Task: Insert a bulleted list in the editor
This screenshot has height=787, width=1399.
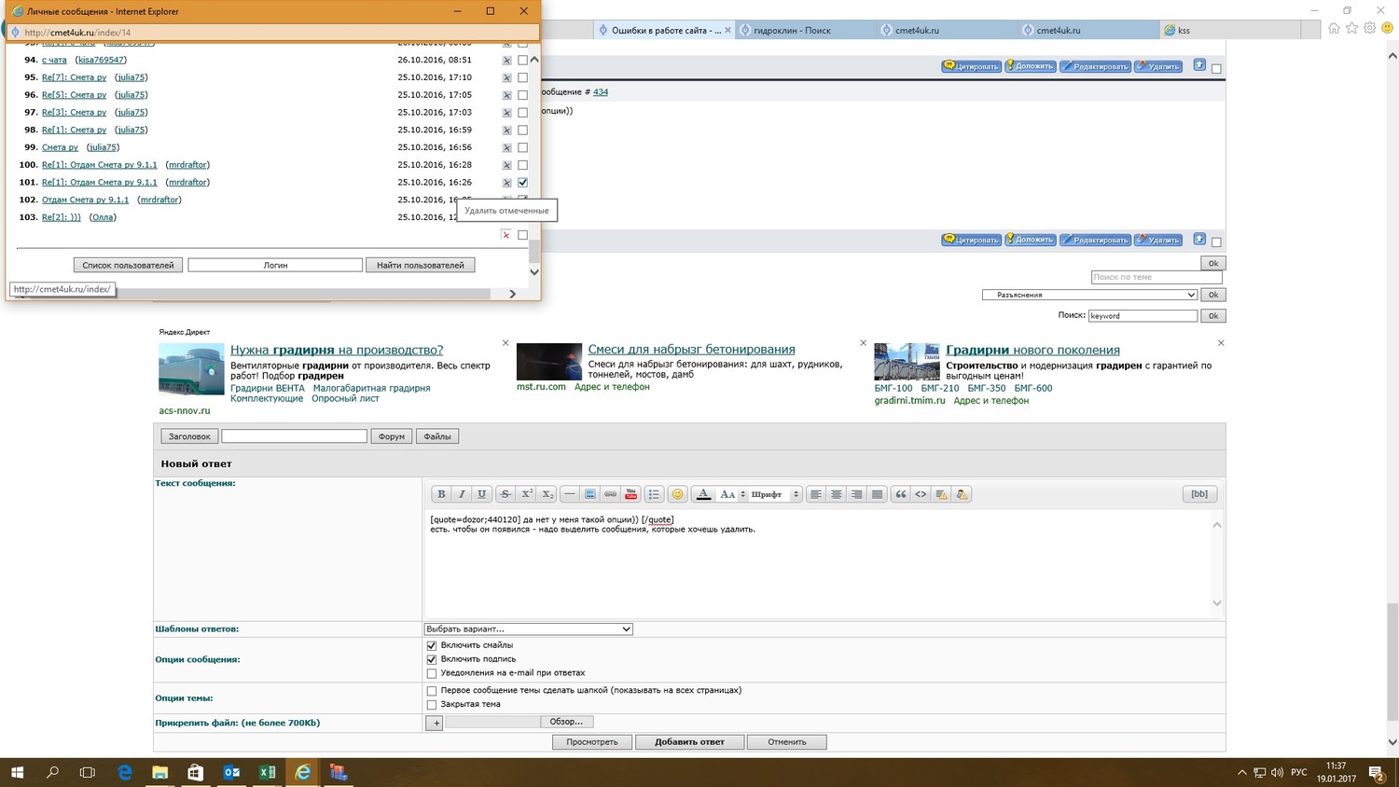Action: (654, 494)
